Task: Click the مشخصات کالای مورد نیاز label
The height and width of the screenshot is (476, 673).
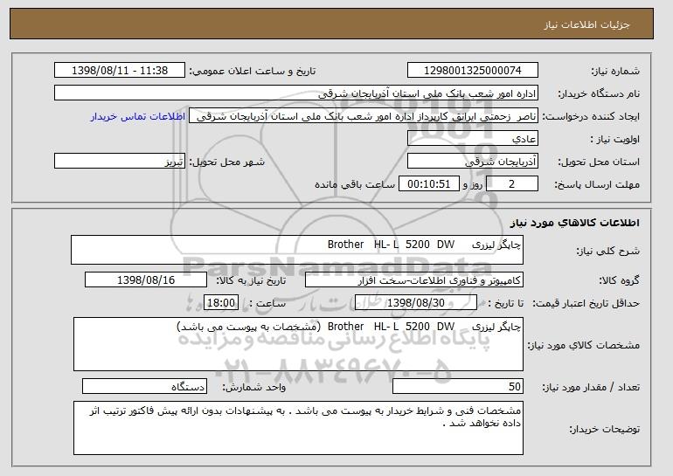Action: 584,345
